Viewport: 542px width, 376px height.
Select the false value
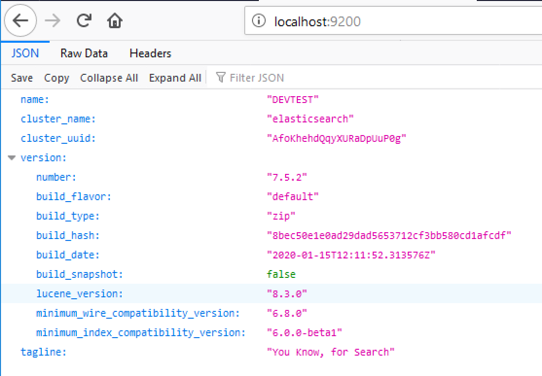coord(281,274)
